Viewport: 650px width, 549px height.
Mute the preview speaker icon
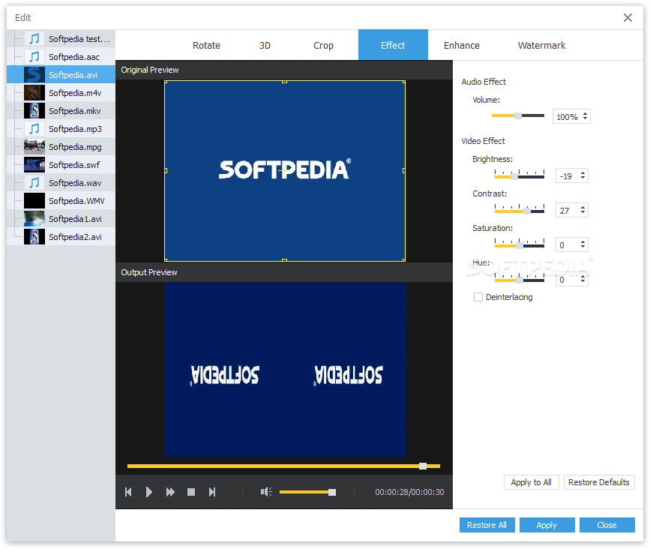(x=266, y=492)
